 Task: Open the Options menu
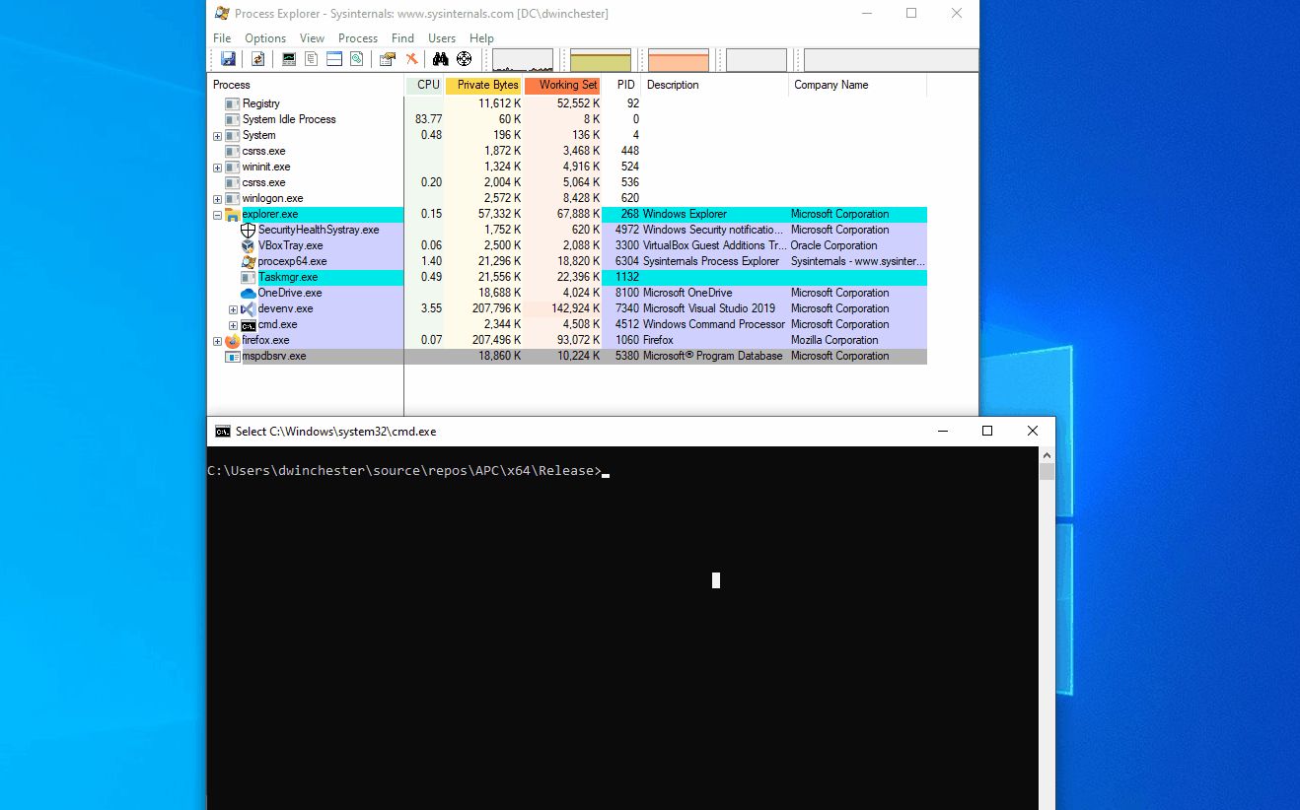pyautogui.click(x=265, y=38)
